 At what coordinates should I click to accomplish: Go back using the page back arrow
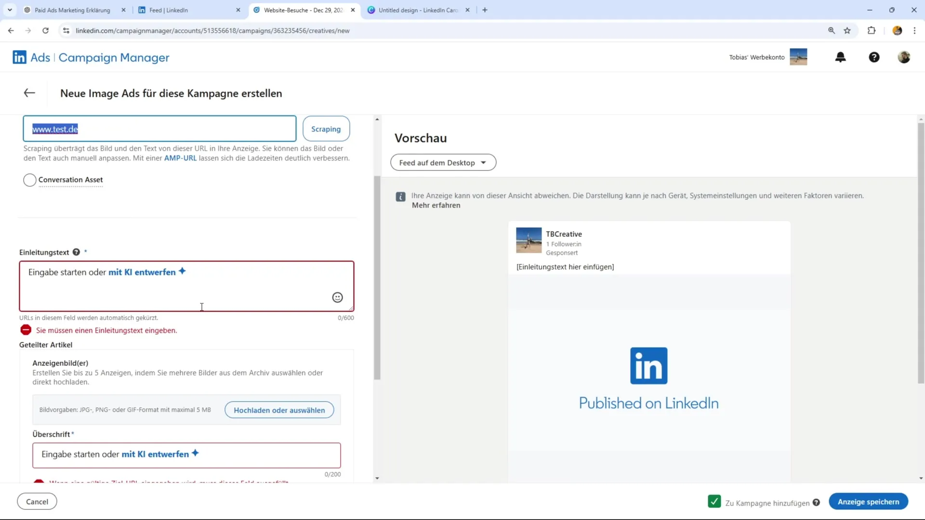(29, 93)
